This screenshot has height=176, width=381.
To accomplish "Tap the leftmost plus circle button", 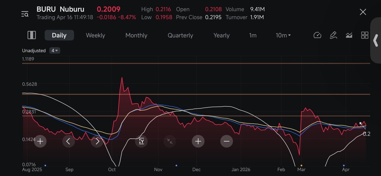I will coord(40,141).
